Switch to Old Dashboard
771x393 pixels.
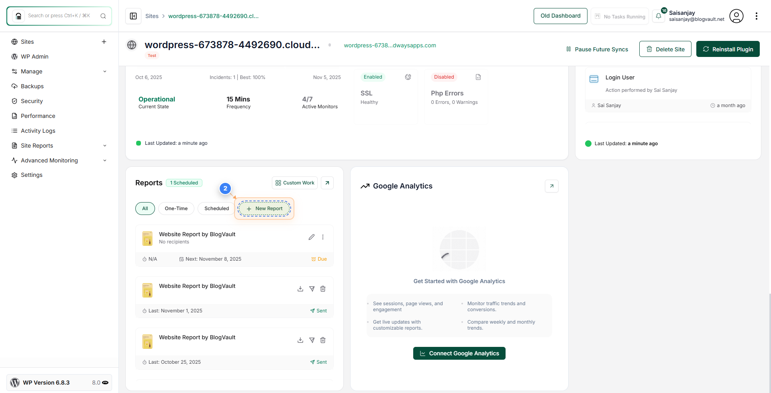(x=561, y=16)
